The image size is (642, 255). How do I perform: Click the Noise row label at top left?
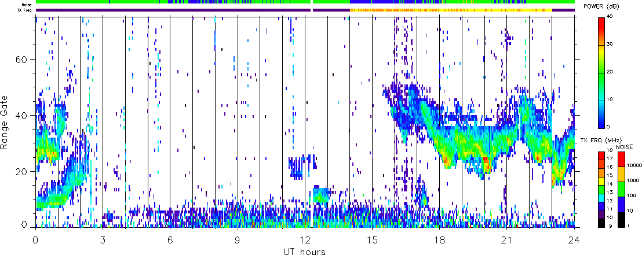coord(27,5)
